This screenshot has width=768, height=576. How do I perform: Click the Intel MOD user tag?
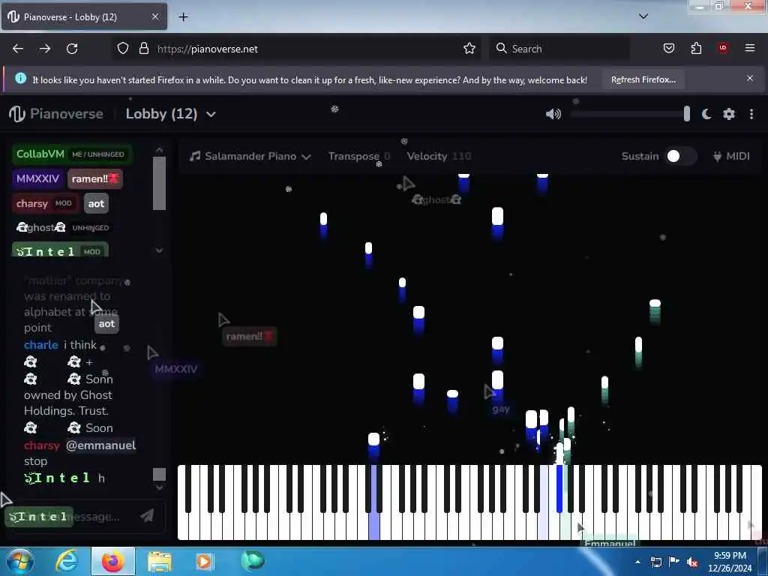pos(60,250)
